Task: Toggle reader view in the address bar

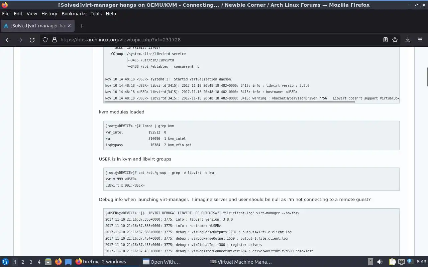Action: coord(385,40)
